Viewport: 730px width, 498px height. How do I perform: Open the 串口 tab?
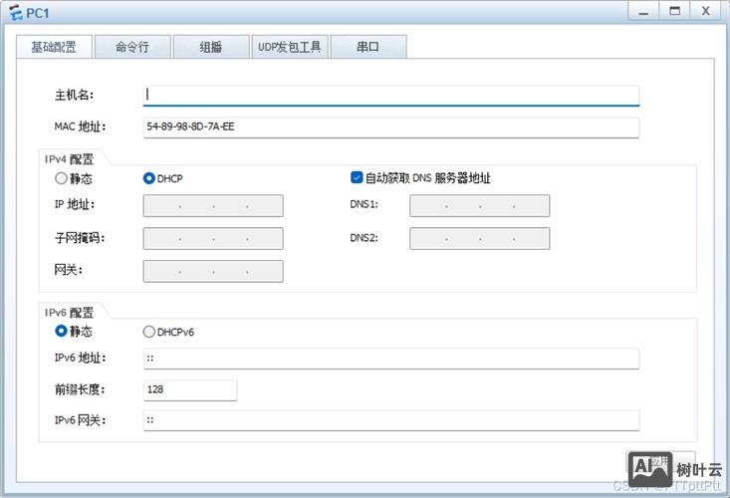click(x=368, y=47)
